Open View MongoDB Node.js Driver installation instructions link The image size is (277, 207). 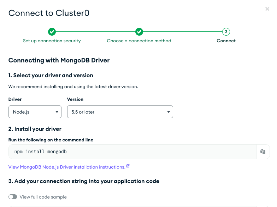(x=67, y=167)
